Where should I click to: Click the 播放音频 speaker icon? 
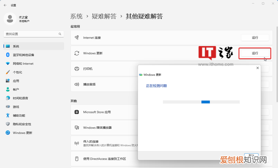tap(77, 84)
